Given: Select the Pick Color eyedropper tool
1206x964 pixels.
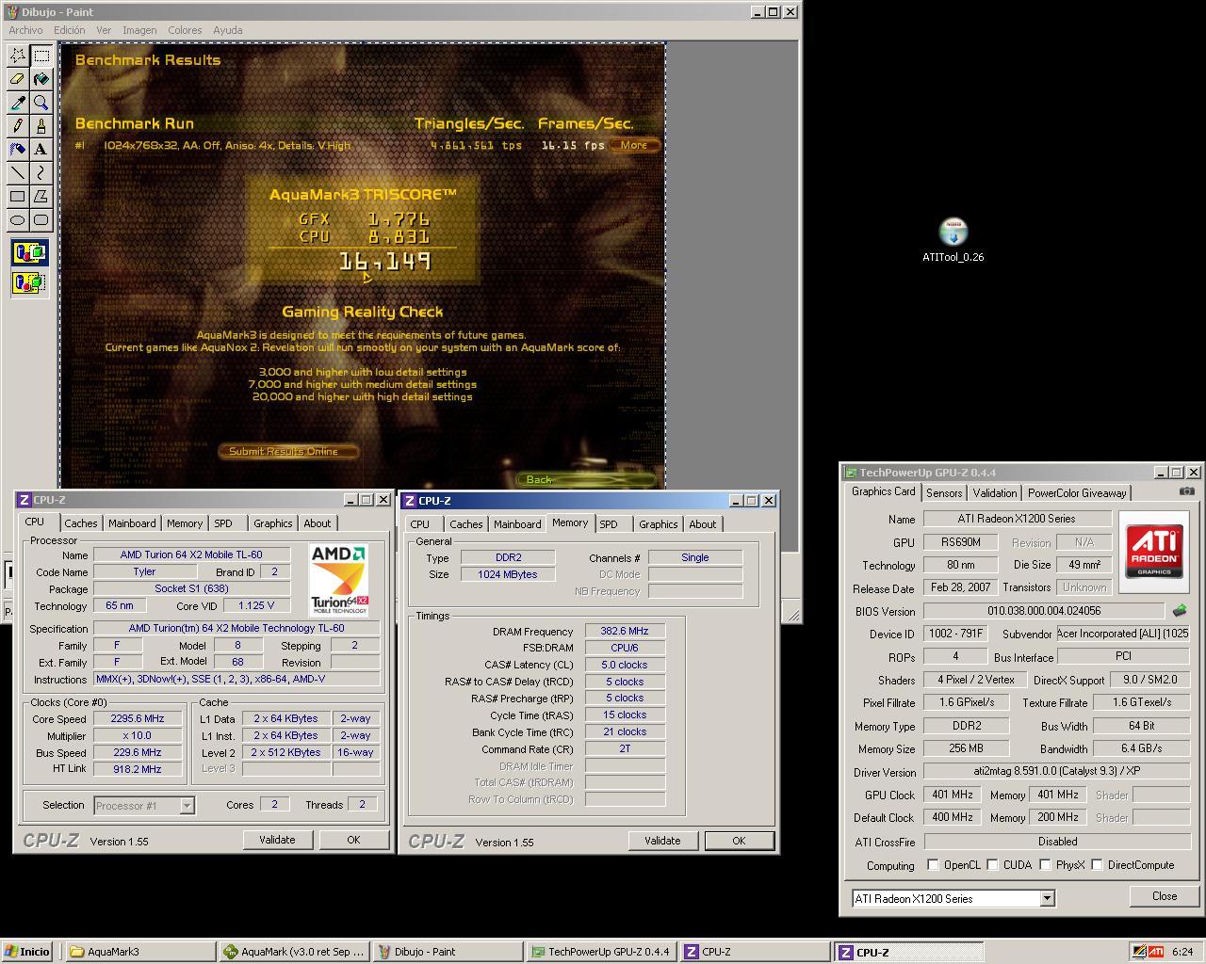Looking at the screenshot, I should pos(18,103).
